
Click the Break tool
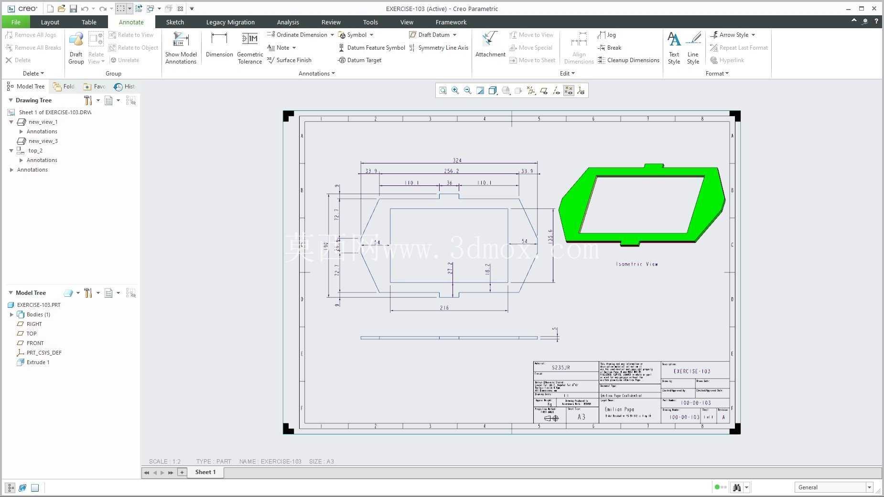coord(609,48)
